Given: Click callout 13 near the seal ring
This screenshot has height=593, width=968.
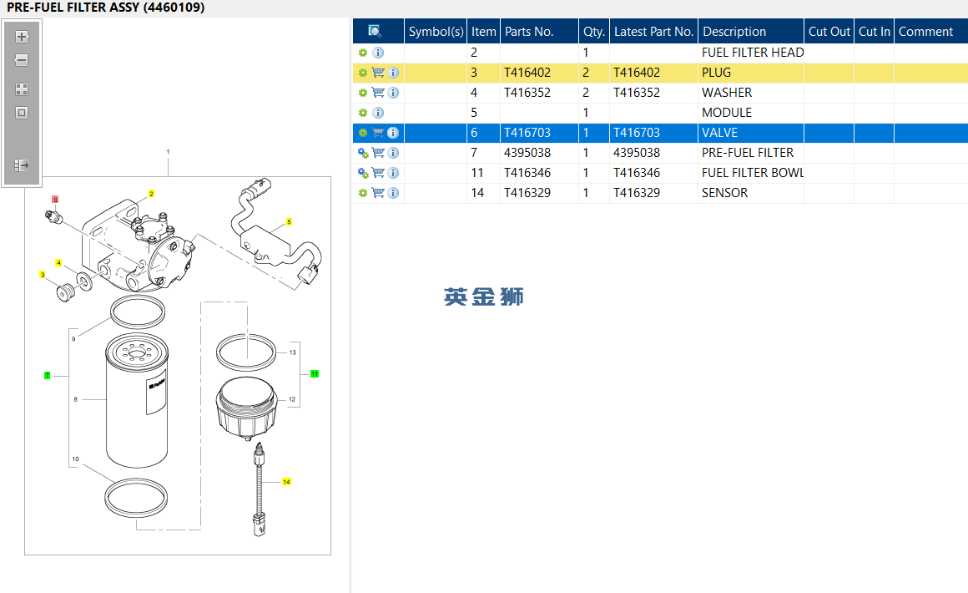Looking at the screenshot, I should point(293,352).
